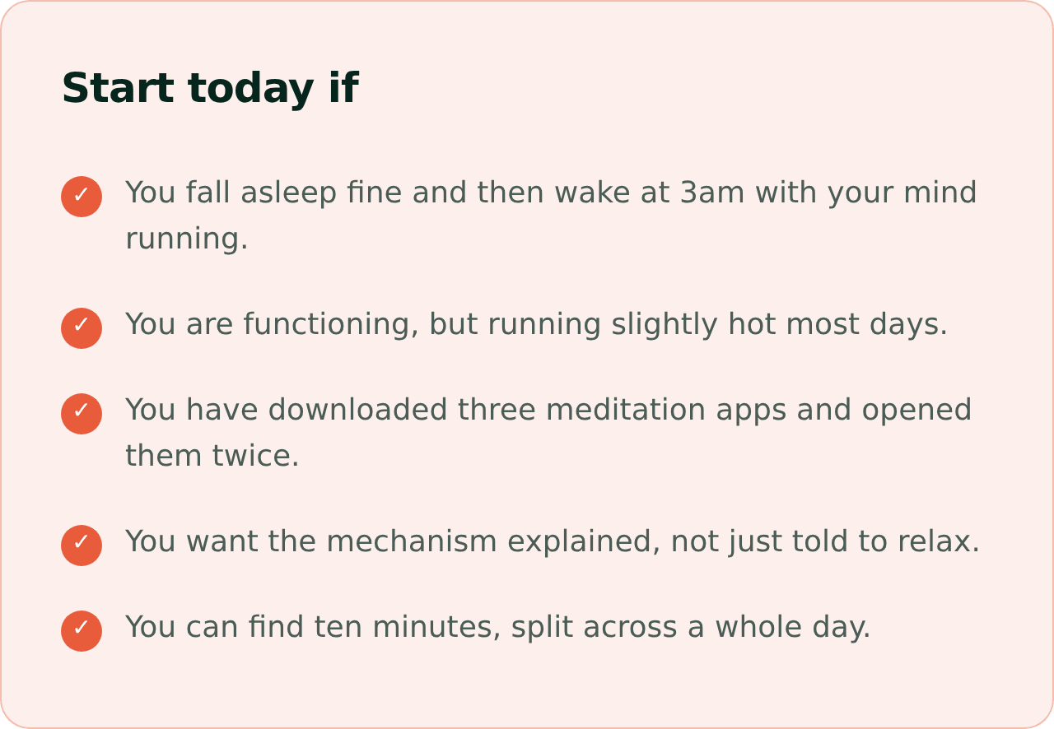
Task: Click the phrase 'not just told to relax.'
Action: pos(825,541)
